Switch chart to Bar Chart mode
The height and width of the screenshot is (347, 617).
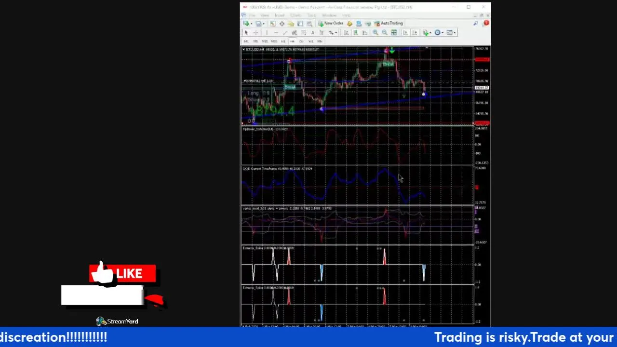point(346,32)
